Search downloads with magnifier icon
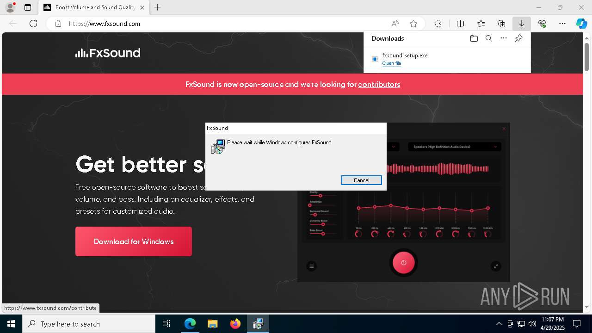Viewport: 592px width, 333px height. click(488, 38)
